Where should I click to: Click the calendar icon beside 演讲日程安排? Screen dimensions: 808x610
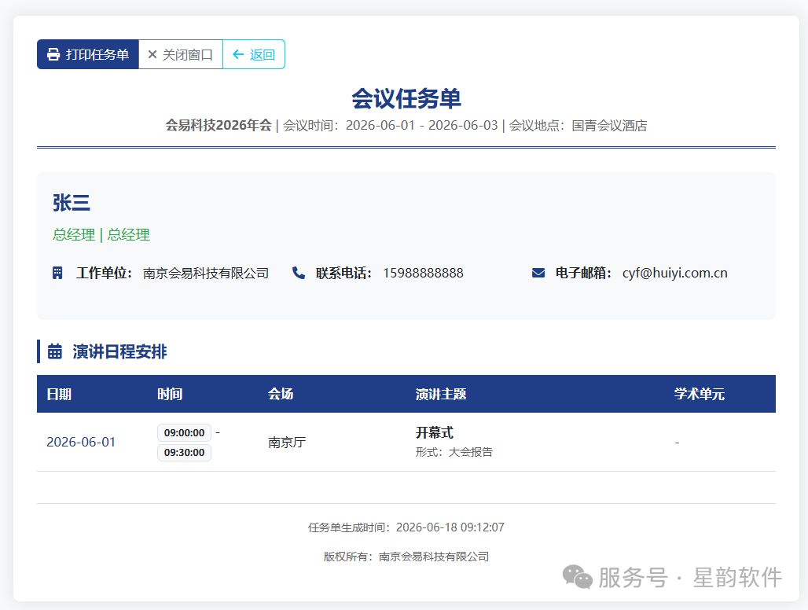pyautogui.click(x=54, y=351)
